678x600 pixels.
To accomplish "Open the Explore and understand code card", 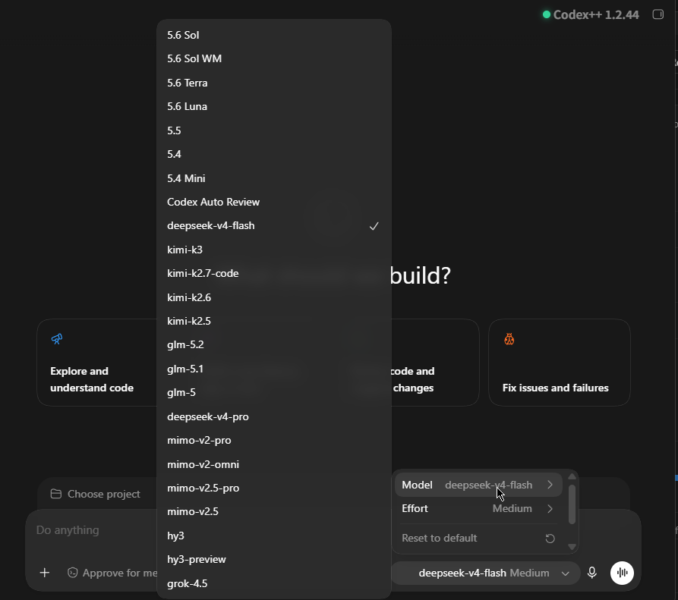I will click(98, 363).
